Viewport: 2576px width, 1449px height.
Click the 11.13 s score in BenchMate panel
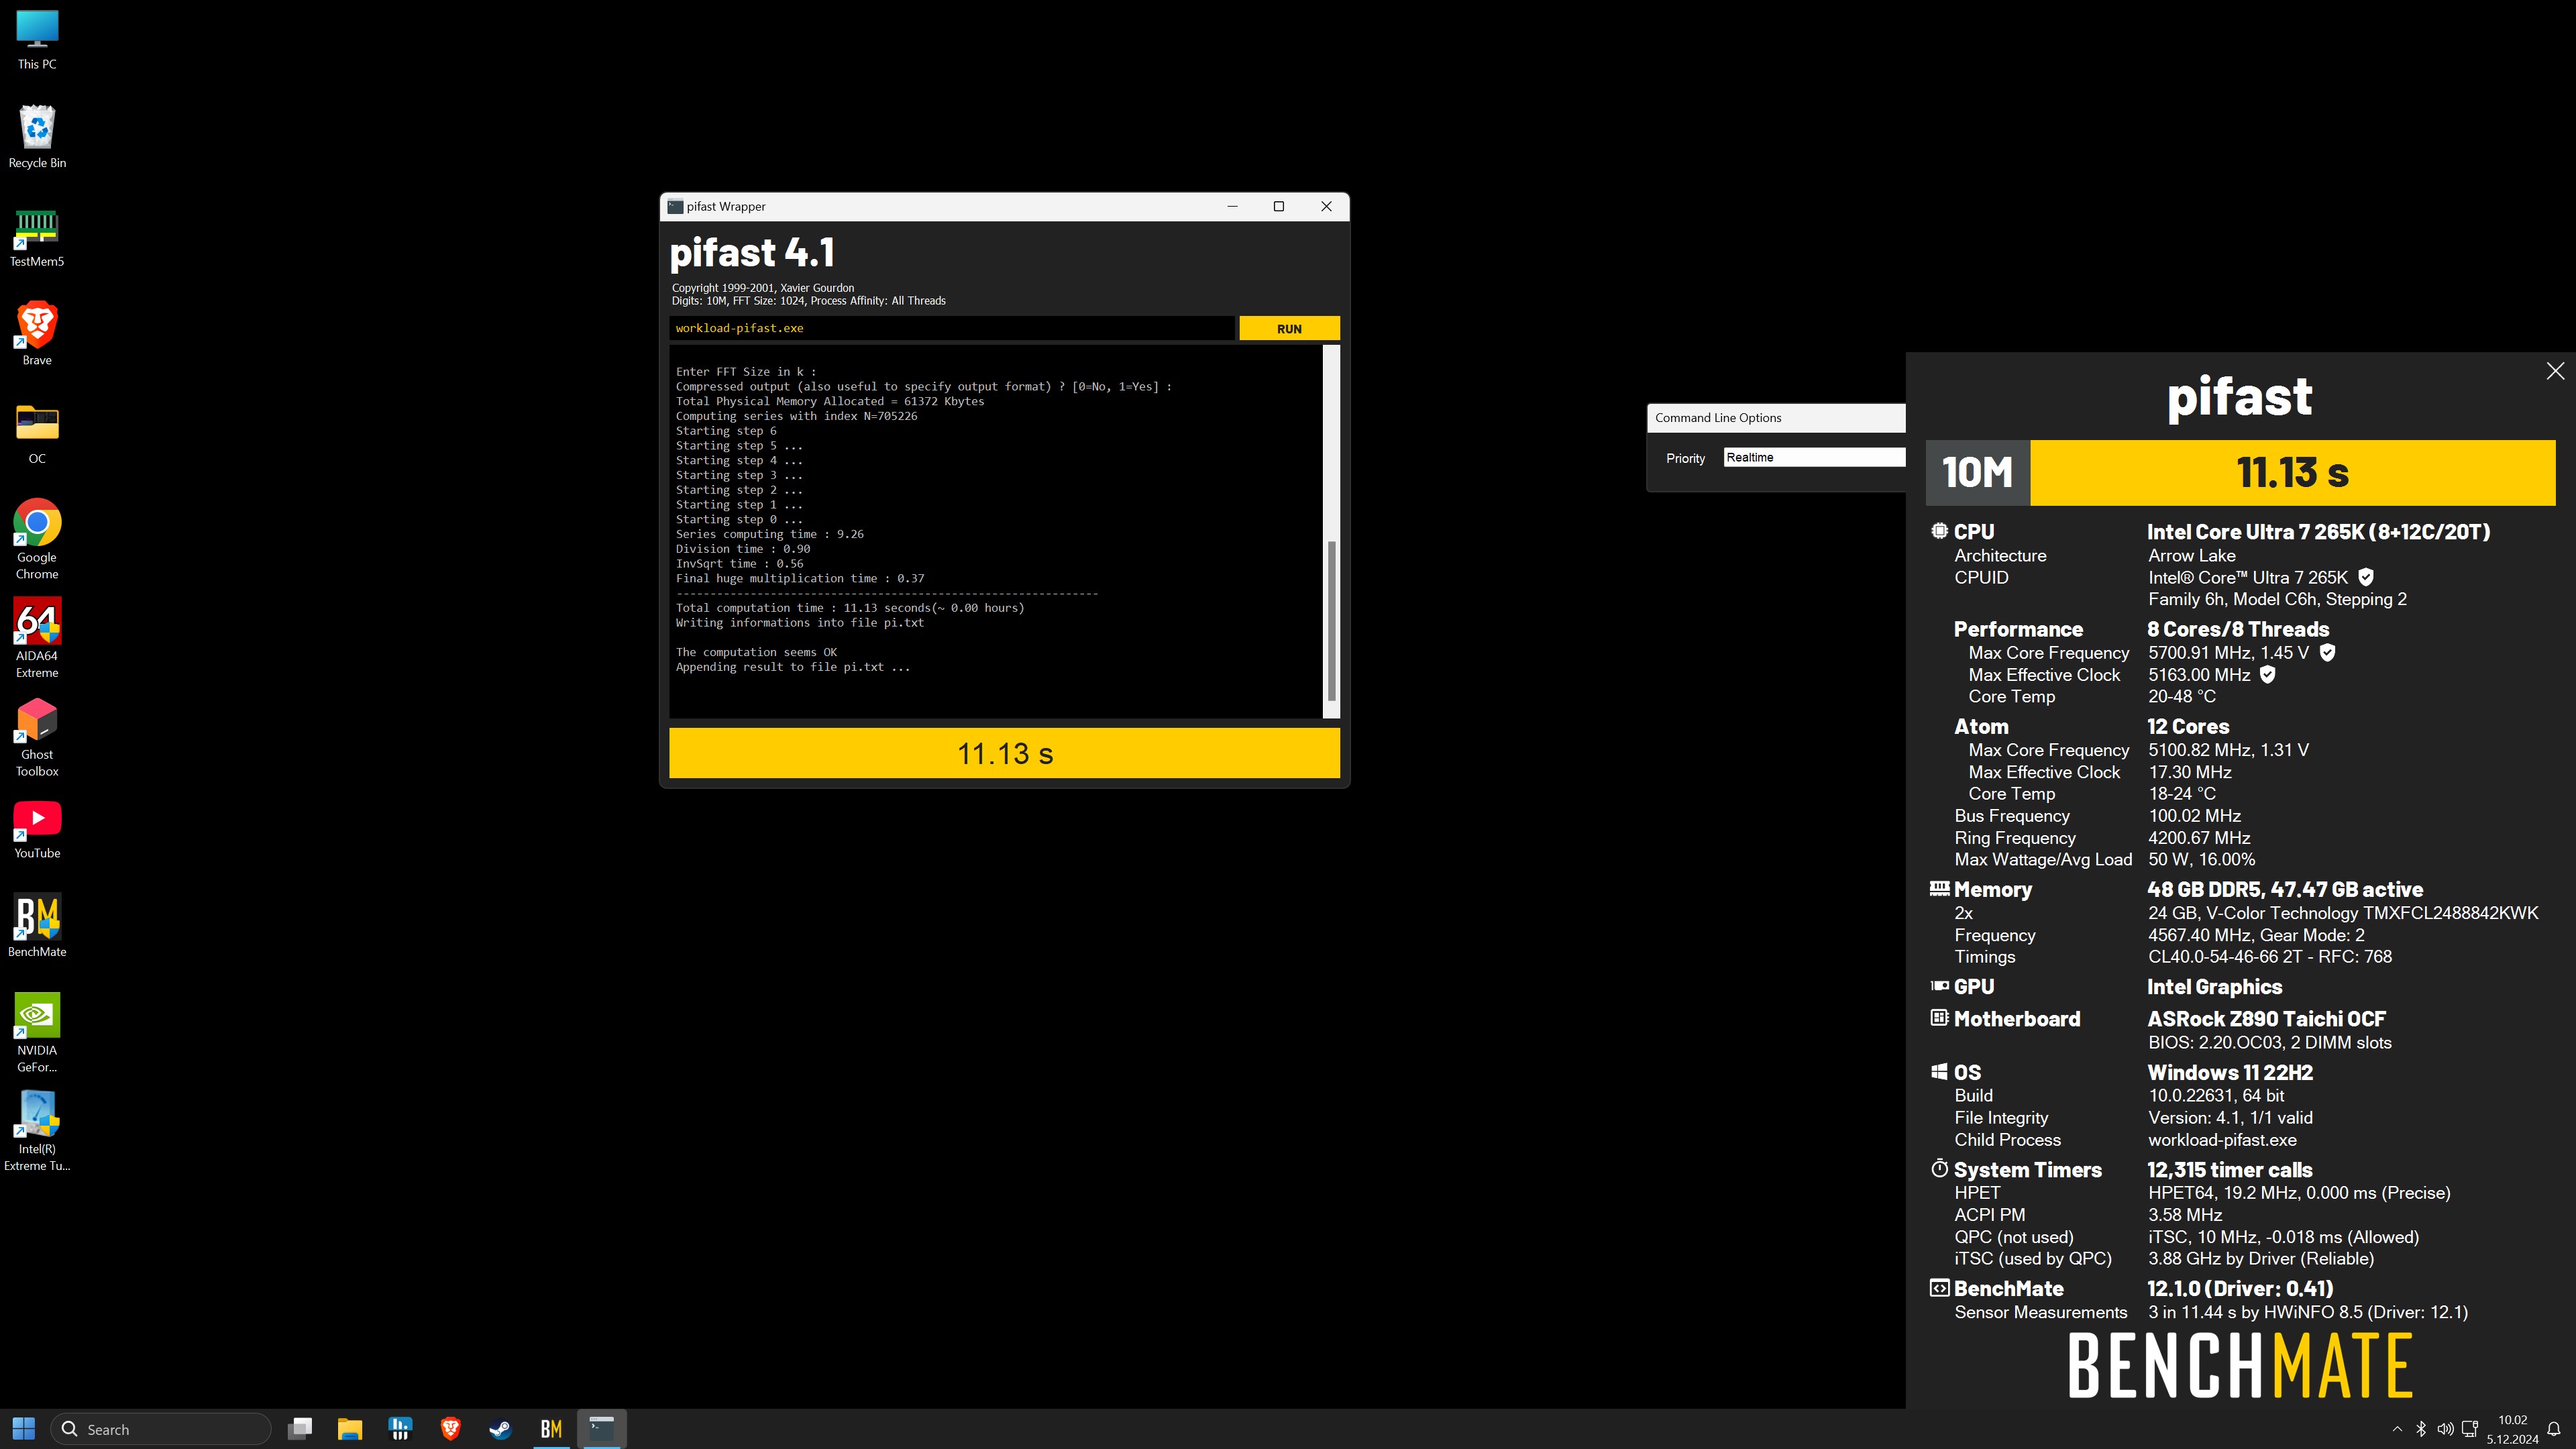(2292, 472)
